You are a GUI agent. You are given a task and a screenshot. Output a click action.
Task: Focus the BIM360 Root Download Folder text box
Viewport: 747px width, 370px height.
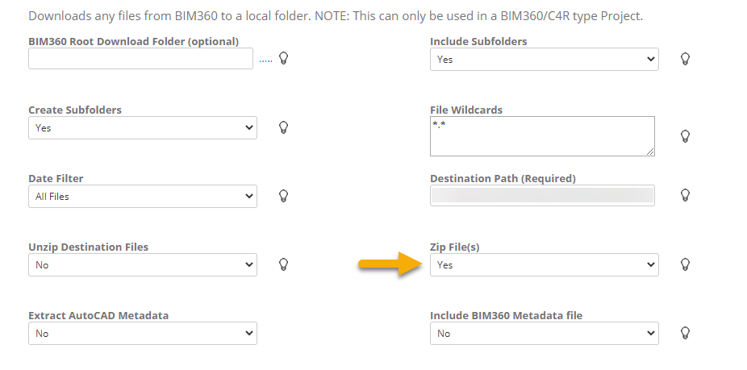click(140, 59)
